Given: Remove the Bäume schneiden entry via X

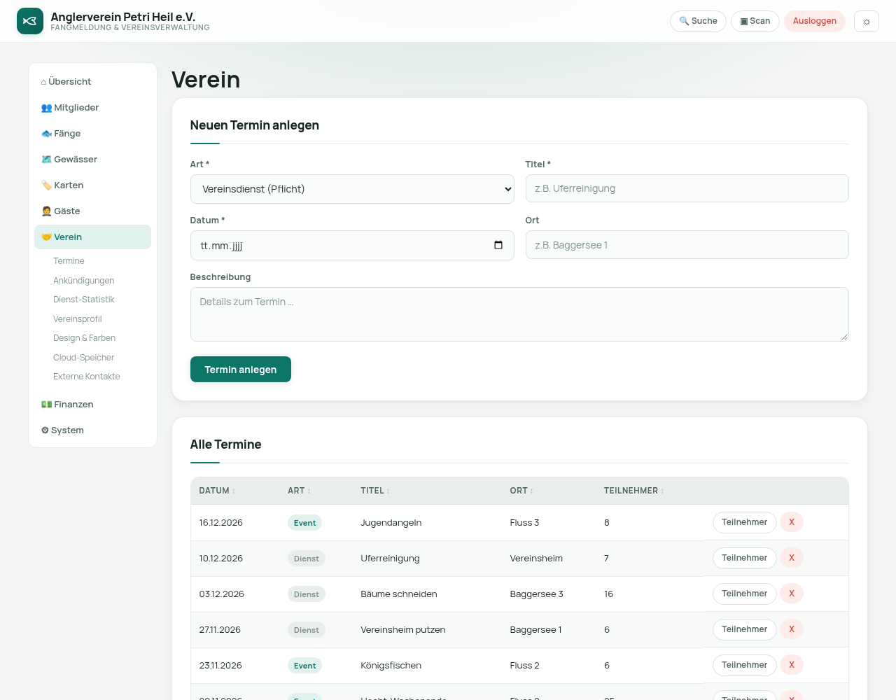Looking at the screenshot, I should pyautogui.click(x=792, y=594).
